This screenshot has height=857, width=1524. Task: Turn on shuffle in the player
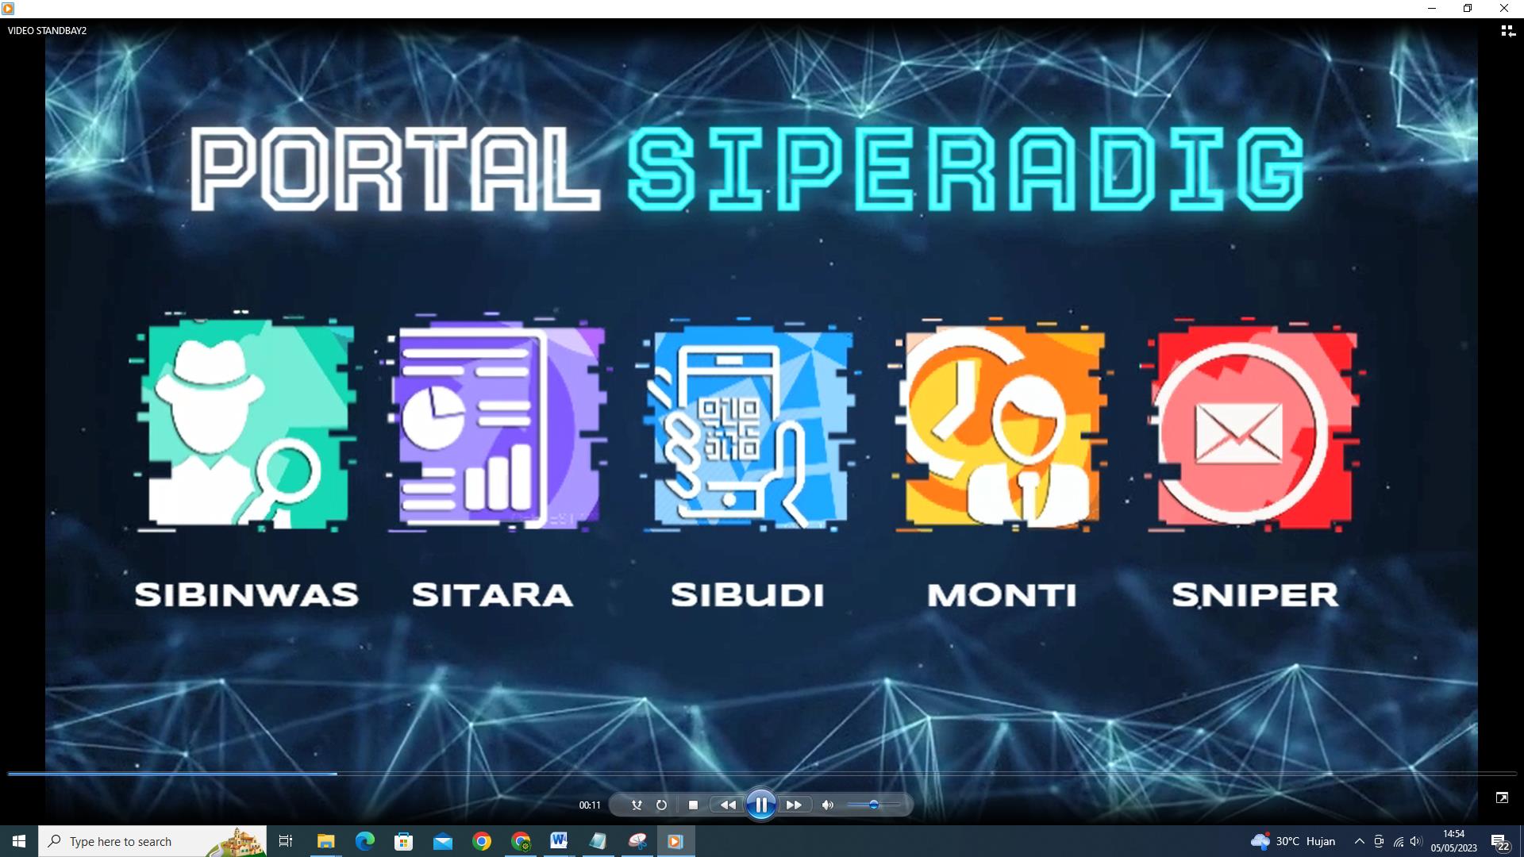[x=637, y=805]
